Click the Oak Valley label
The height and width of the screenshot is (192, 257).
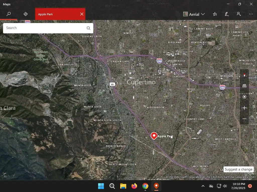[66, 64]
